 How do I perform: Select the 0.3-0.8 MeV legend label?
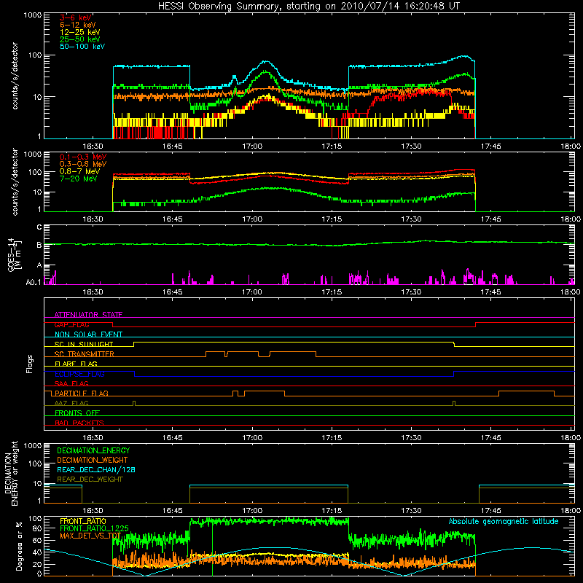(83, 164)
